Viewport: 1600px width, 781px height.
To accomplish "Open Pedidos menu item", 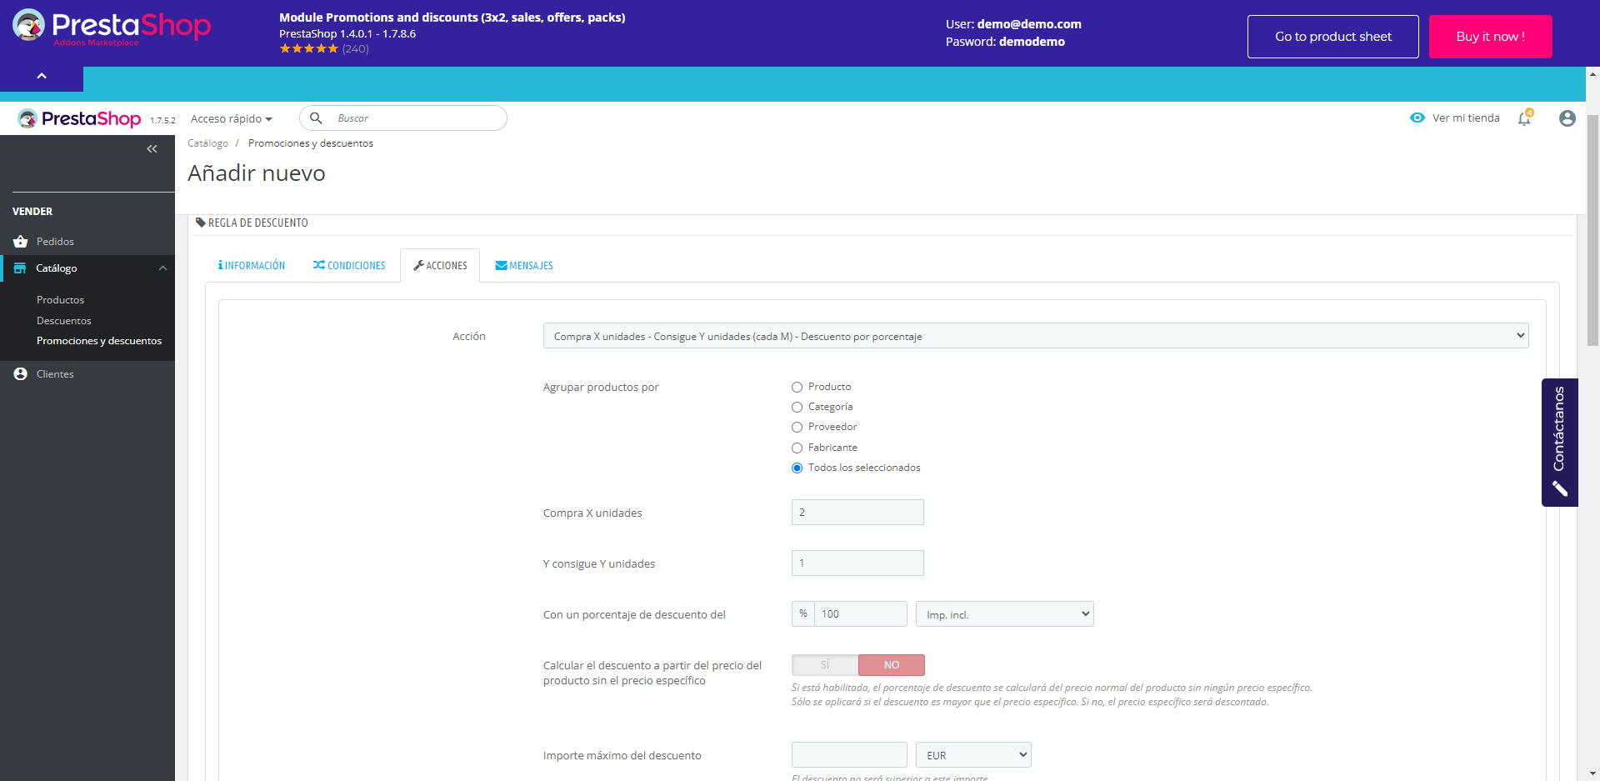I will [55, 242].
